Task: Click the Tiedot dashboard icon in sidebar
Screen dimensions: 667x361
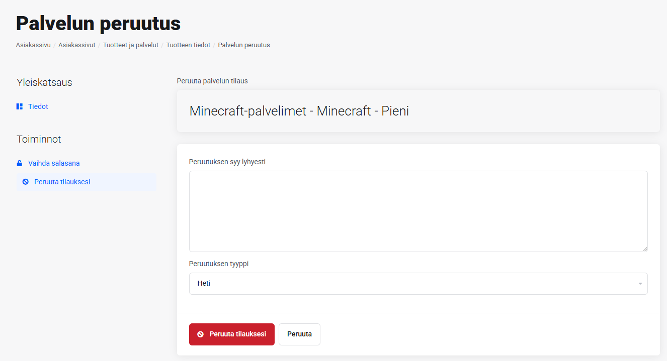Action: (x=20, y=106)
